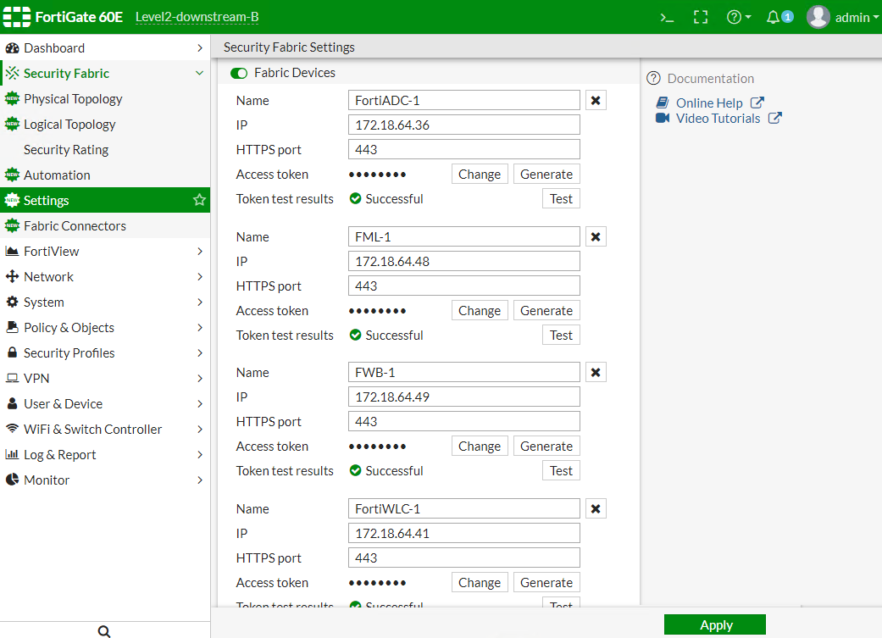The height and width of the screenshot is (638, 882).
Task: Click the fullscreen toggle icon
Action: coord(701,17)
